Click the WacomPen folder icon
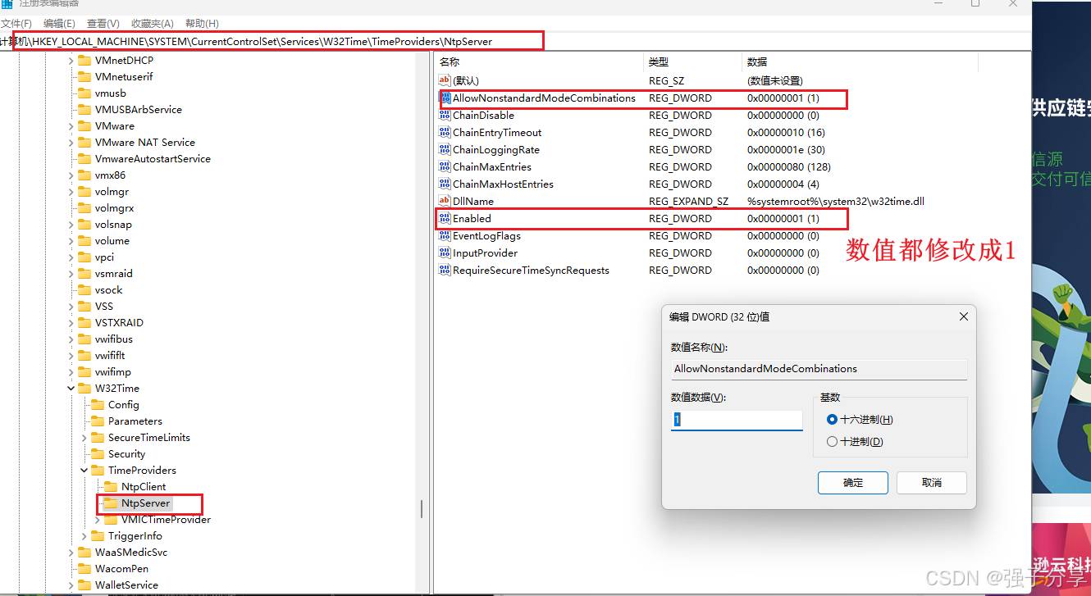The image size is (1091, 596). pyautogui.click(x=84, y=568)
